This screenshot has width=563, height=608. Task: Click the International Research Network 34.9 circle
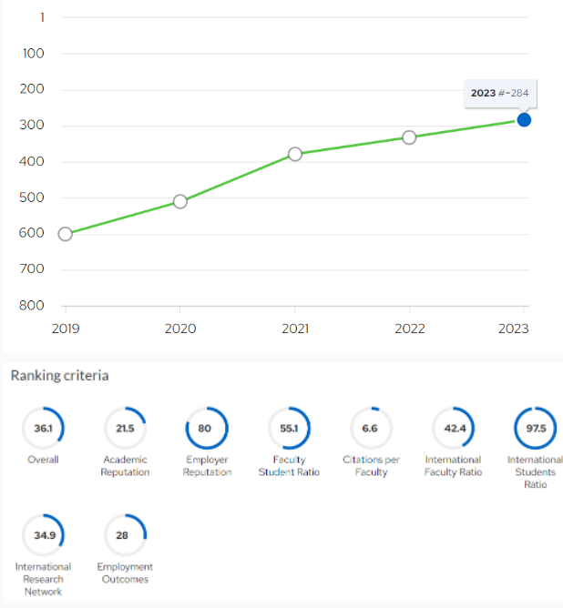pos(43,535)
